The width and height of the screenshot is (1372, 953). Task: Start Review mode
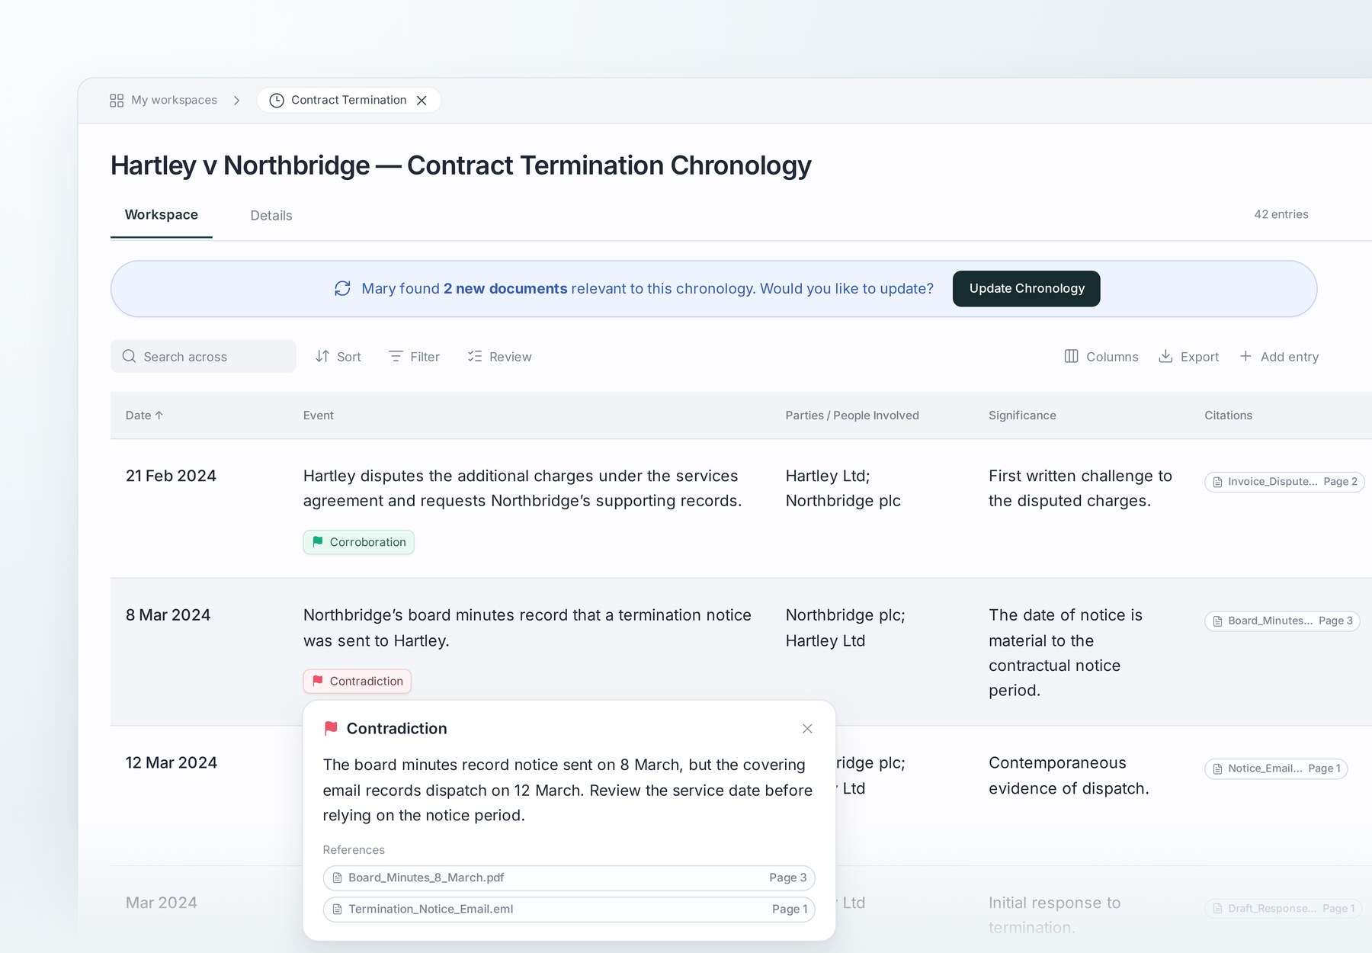tap(499, 357)
